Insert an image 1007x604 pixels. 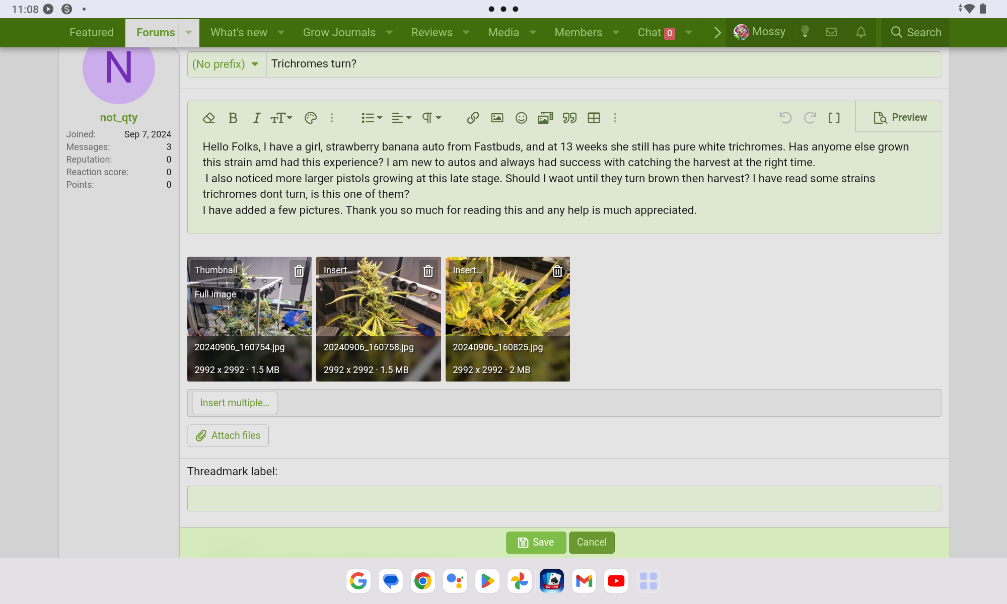497,118
